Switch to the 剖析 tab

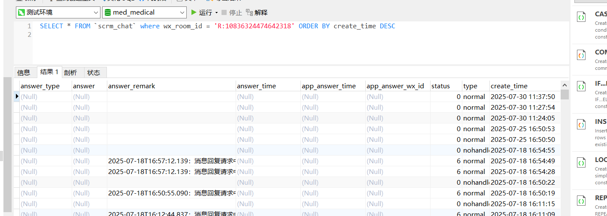click(x=70, y=72)
